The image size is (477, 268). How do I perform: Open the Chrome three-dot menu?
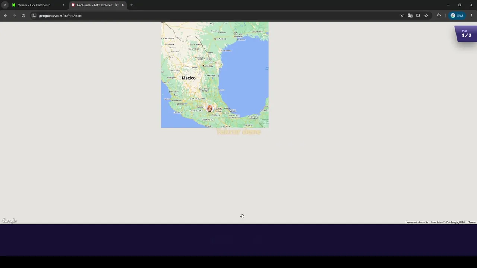coord(471,16)
